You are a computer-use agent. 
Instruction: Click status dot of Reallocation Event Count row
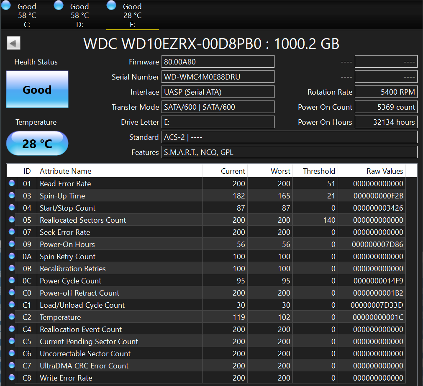pos(12,329)
